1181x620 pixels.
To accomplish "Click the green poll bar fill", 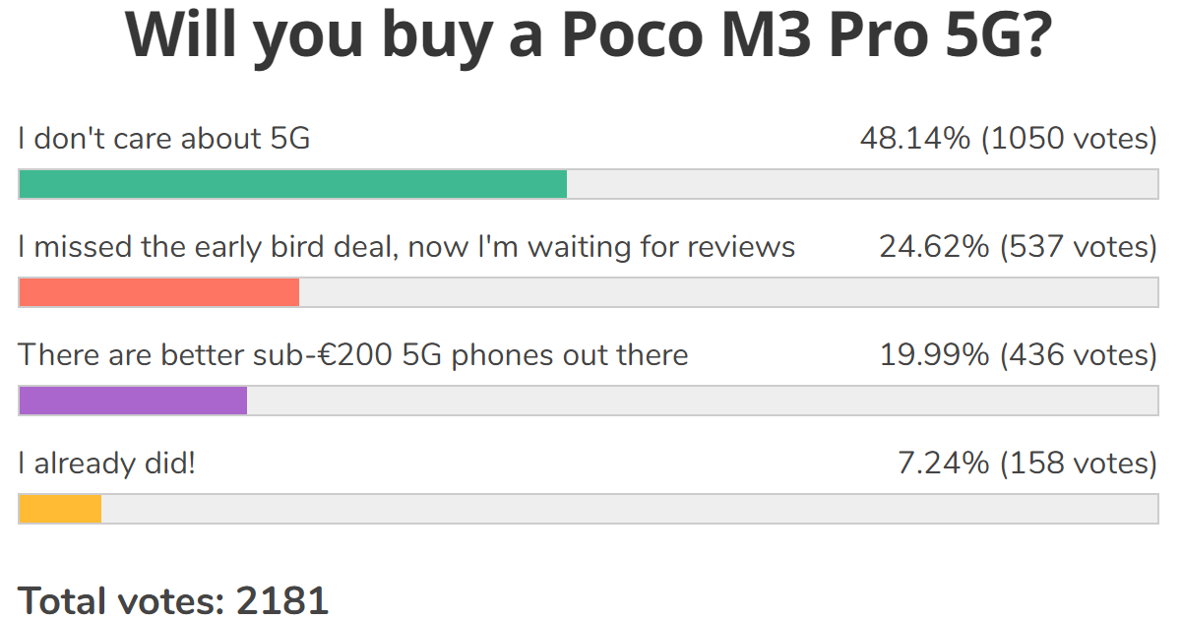I will (293, 184).
